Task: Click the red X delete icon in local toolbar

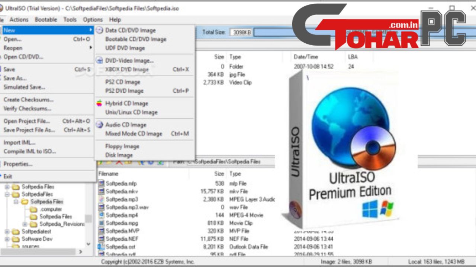Action: (119, 162)
